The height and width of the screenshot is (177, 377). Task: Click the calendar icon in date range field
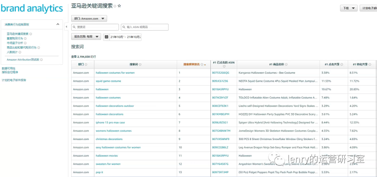[106, 37]
